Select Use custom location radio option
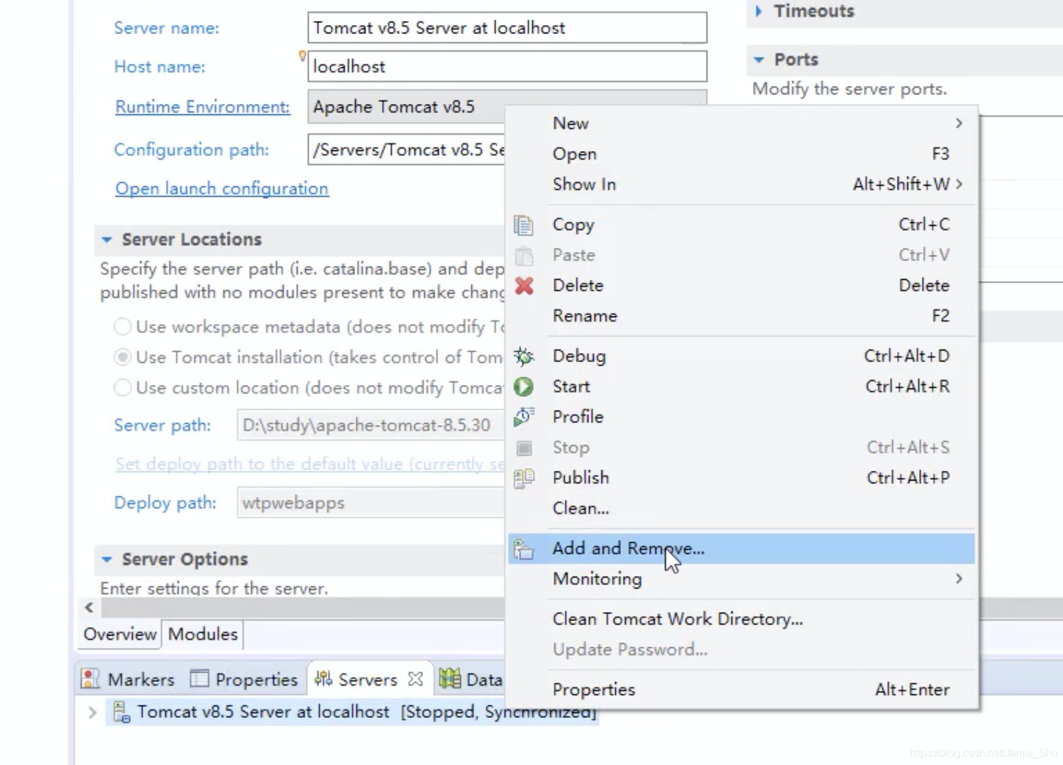 122,388
